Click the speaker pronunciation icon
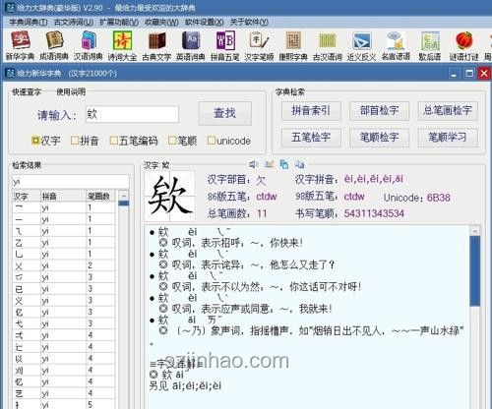 (253, 164)
